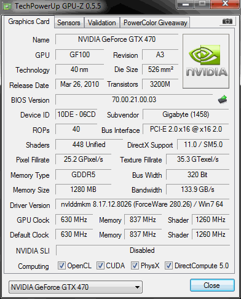Toggle the DirectCompute 5.0 checkbox

click(168, 265)
